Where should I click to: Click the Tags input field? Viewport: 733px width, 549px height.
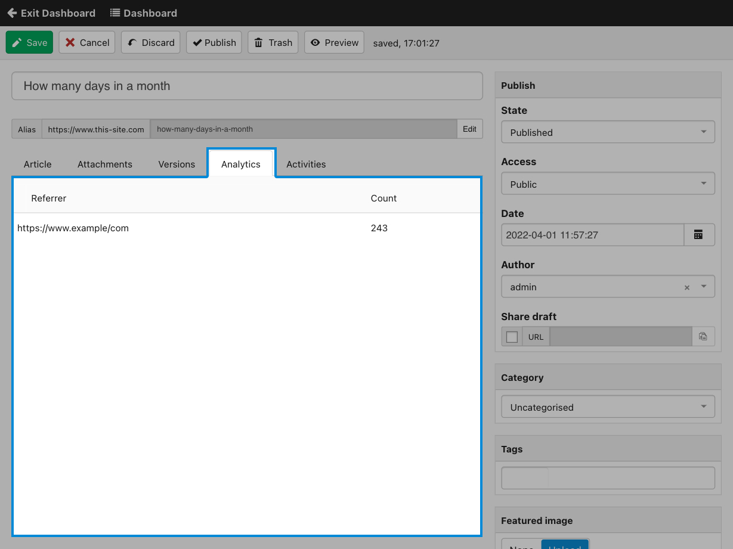pos(608,478)
